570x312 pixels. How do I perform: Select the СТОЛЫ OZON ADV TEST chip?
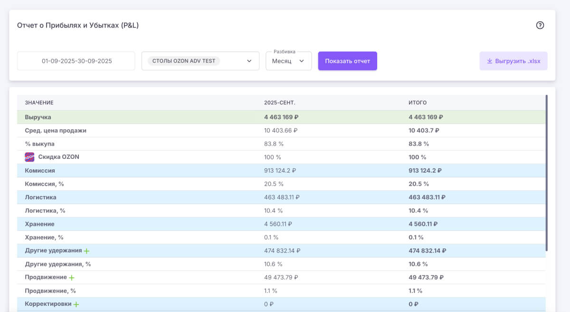184,61
